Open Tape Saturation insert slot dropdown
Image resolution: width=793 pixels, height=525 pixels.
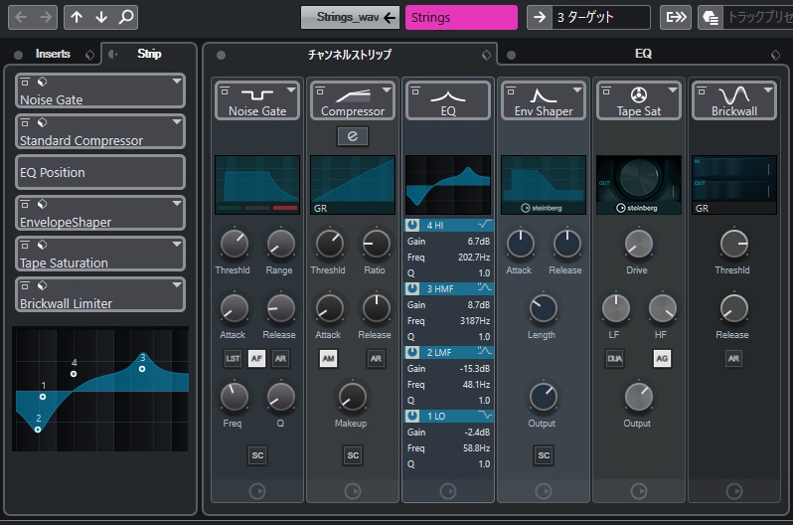tap(177, 244)
